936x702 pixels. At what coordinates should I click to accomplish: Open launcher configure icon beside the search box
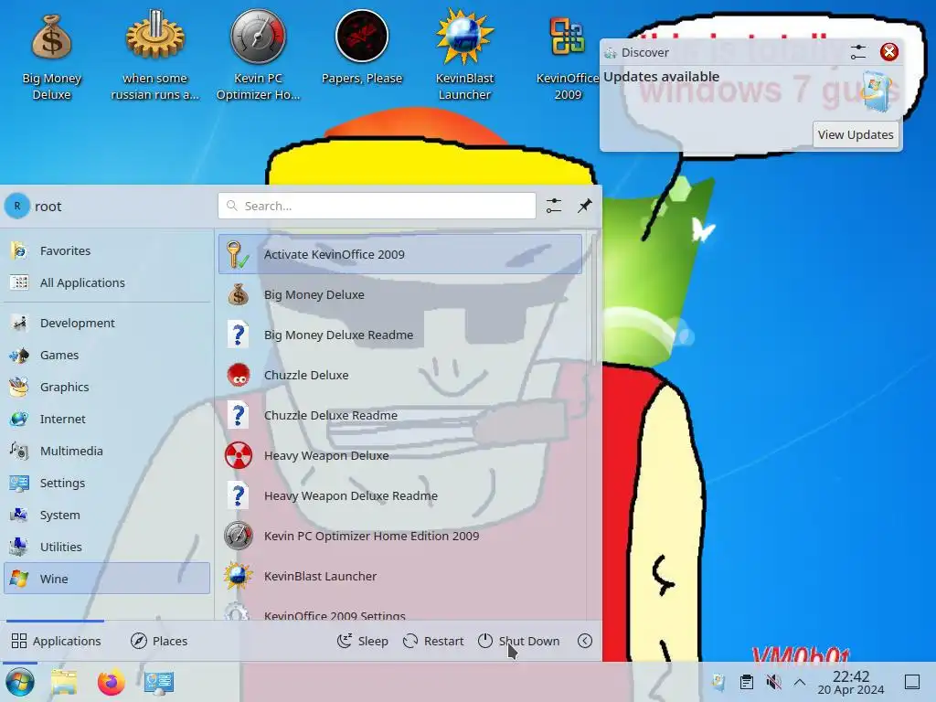[x=554, y=206]
